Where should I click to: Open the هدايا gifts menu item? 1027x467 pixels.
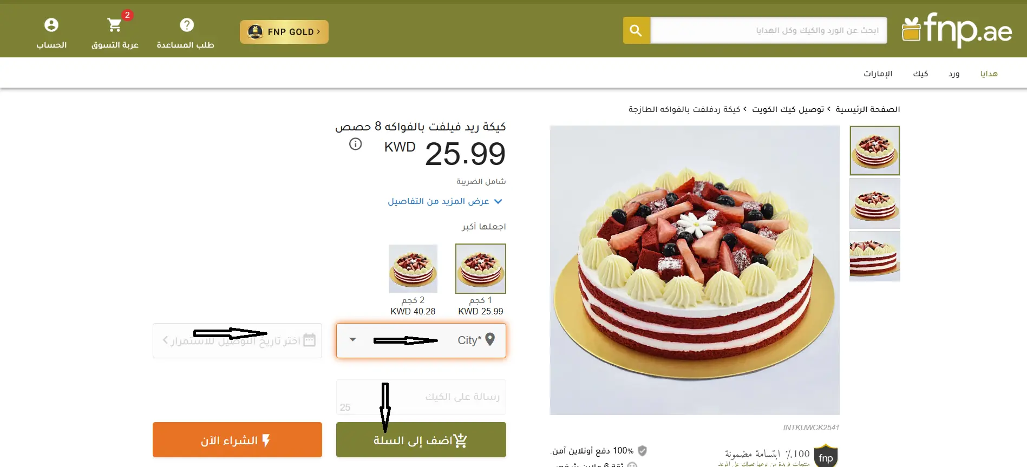989,74
